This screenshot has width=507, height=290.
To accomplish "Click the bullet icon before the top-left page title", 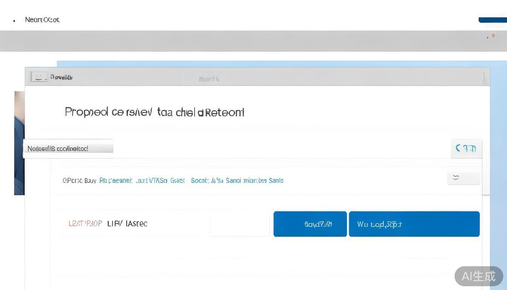I will pyautogui.click(x=14, y=21).
